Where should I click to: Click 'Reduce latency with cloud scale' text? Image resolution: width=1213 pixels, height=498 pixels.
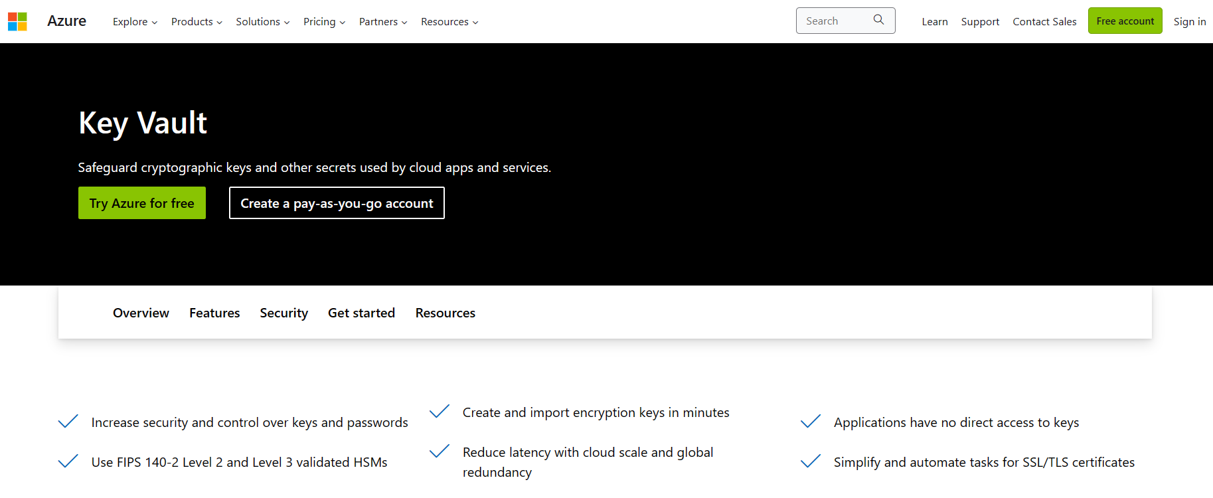[x=588, y=462]
